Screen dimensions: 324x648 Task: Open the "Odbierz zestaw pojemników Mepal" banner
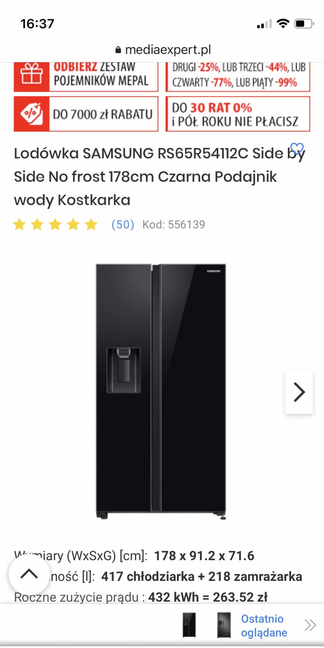click(x=103, y=75)
